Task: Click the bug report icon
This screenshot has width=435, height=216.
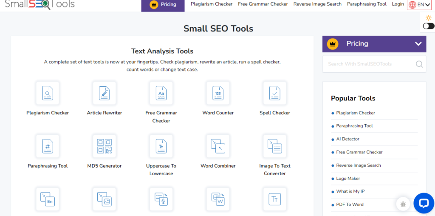Action: [x=403, y=204]
